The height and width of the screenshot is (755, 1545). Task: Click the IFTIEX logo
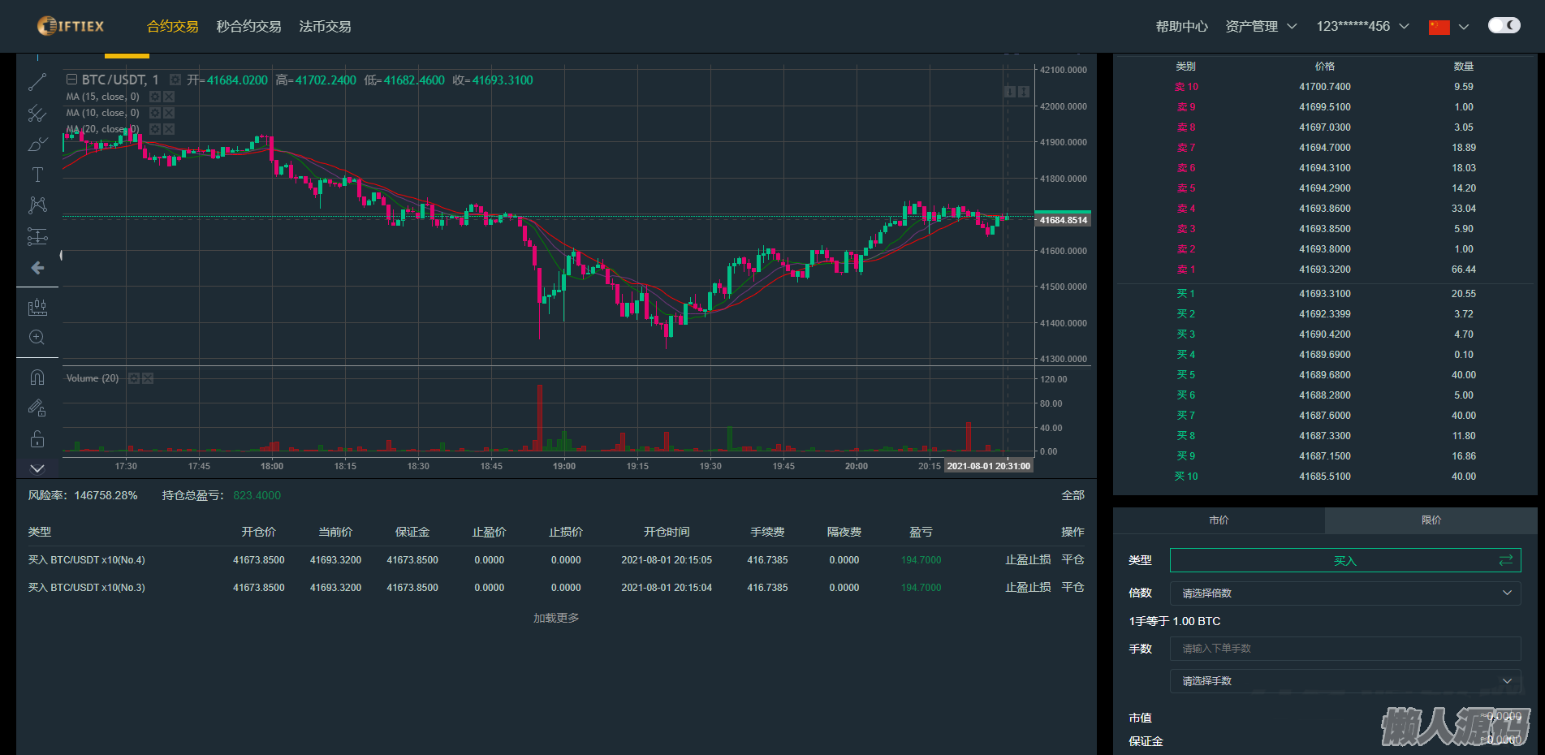click(71, 26)
